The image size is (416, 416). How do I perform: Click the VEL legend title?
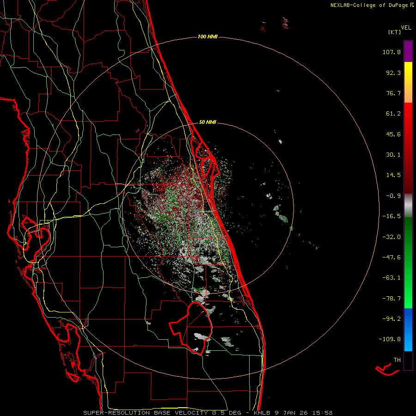point(406,28)
